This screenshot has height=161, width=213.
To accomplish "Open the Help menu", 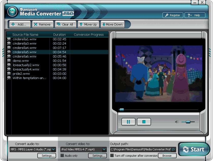I will (195, 15).
